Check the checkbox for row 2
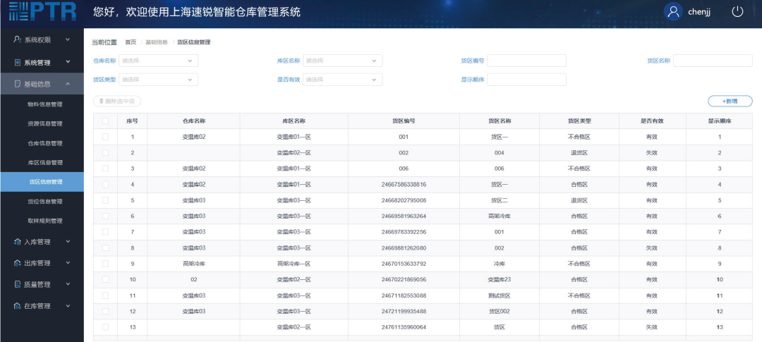This screenshot has width=762, height=342. point(105,152)
